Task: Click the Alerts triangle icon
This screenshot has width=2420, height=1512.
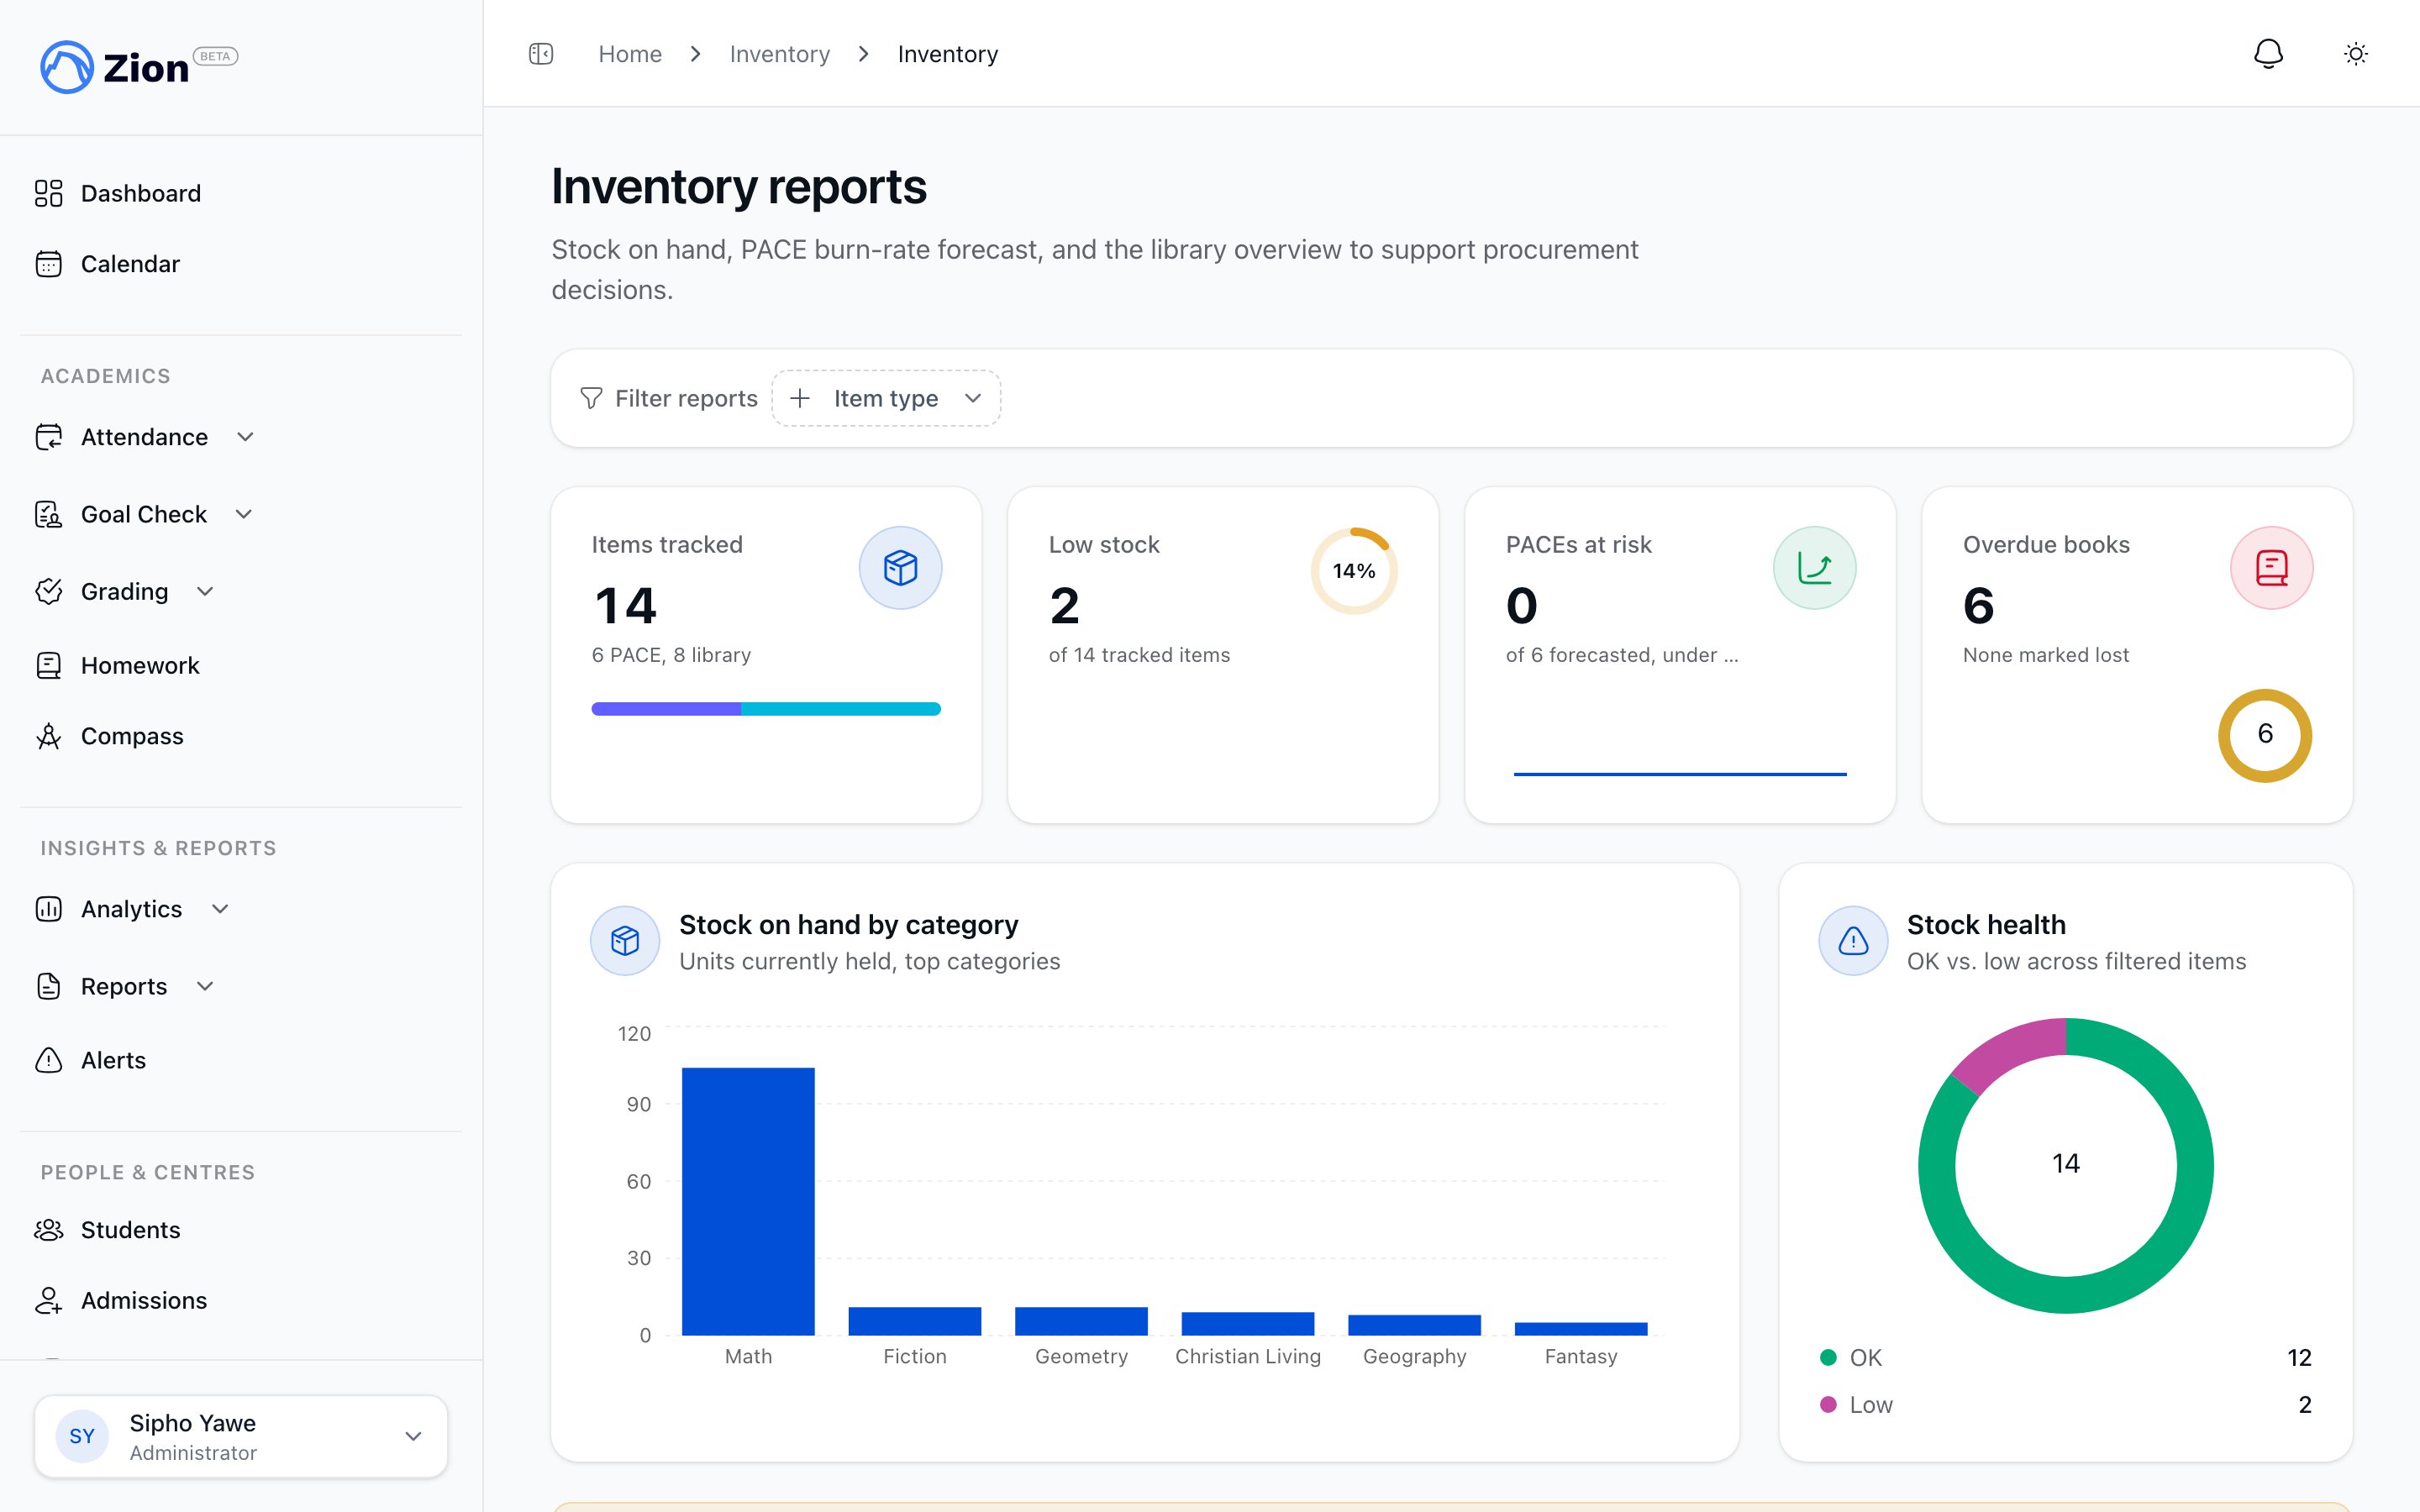Action: coord(49,1060)
